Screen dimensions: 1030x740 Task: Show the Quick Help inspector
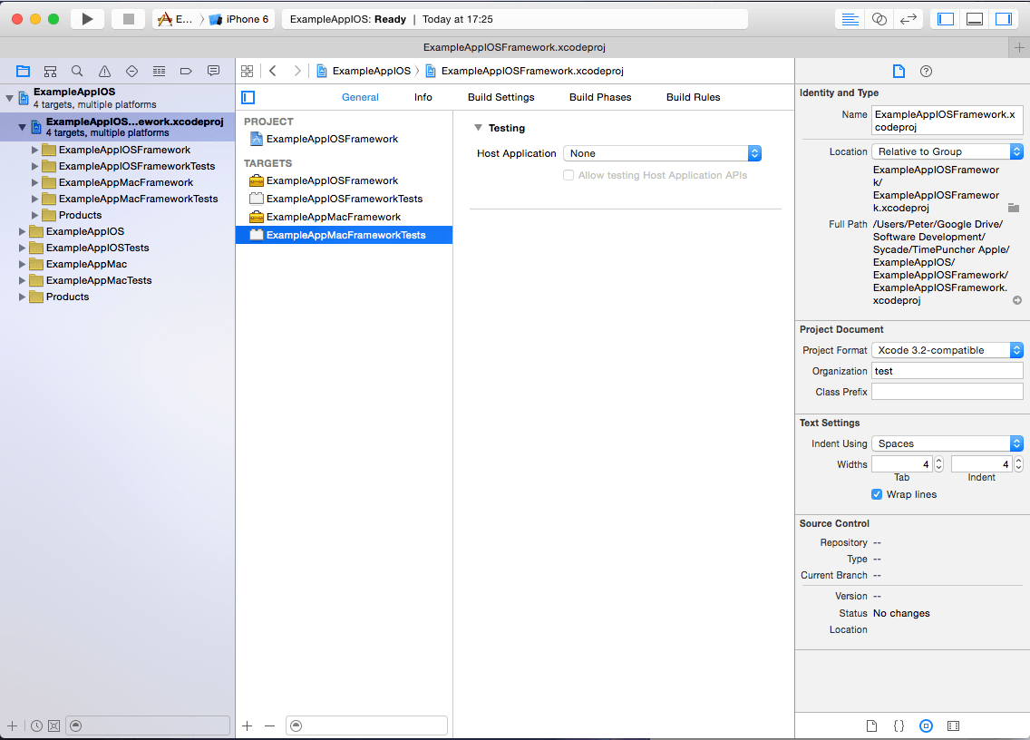pyautogui.click(x=927, y=71)
